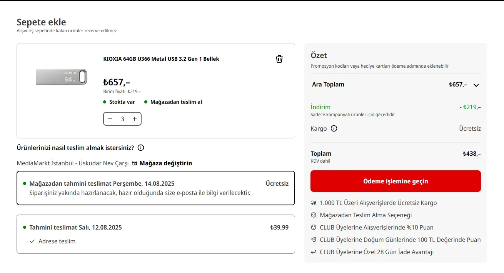Open KIOXIA 64GB U366 product title
The image size is (504, 273).
pyautogui.click(x=161, y=59)
